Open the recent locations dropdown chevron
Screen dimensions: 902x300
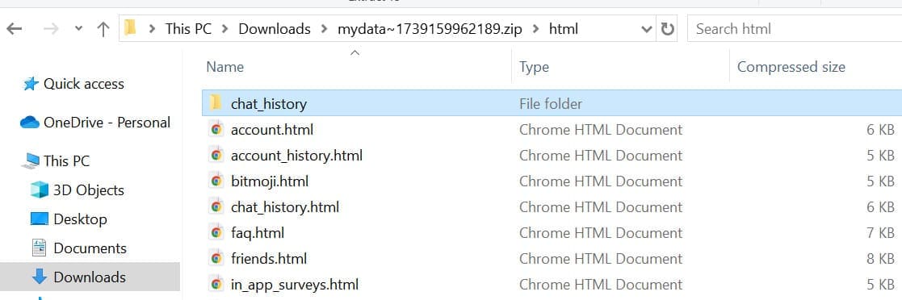tap(79, 29)
